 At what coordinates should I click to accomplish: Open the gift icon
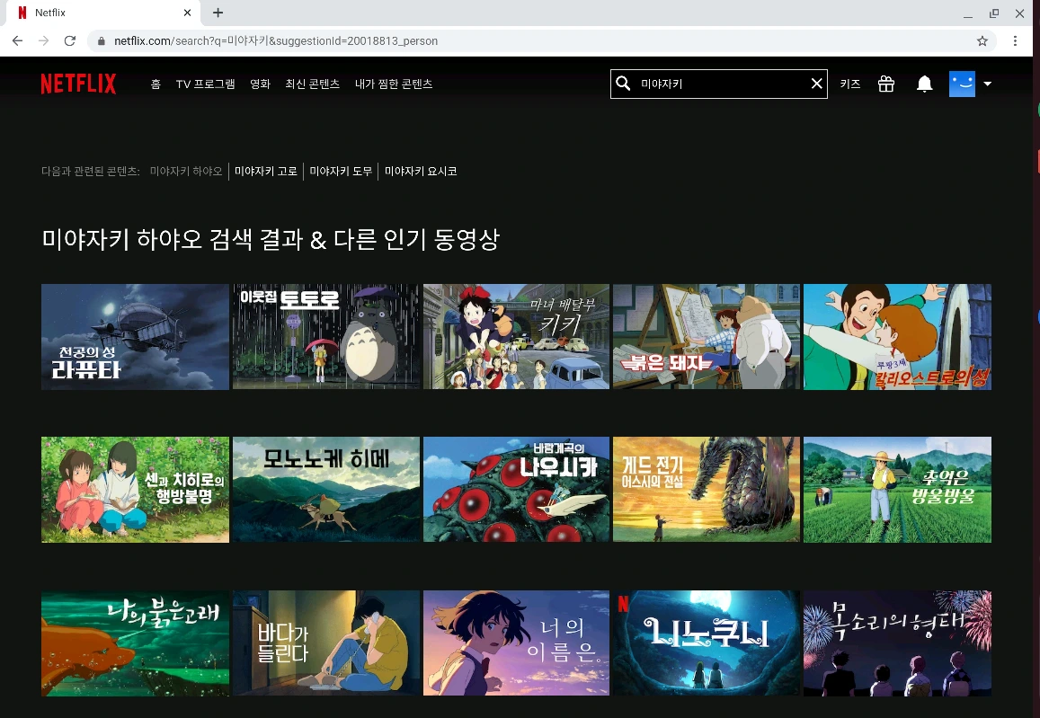pos(886,84)
